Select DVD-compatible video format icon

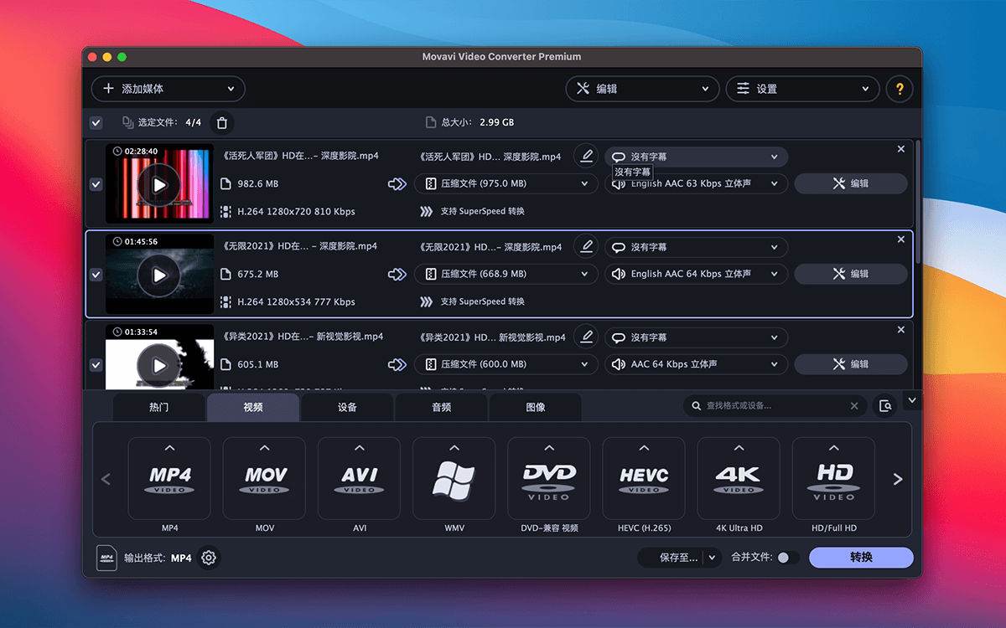(x=548, y=478)
